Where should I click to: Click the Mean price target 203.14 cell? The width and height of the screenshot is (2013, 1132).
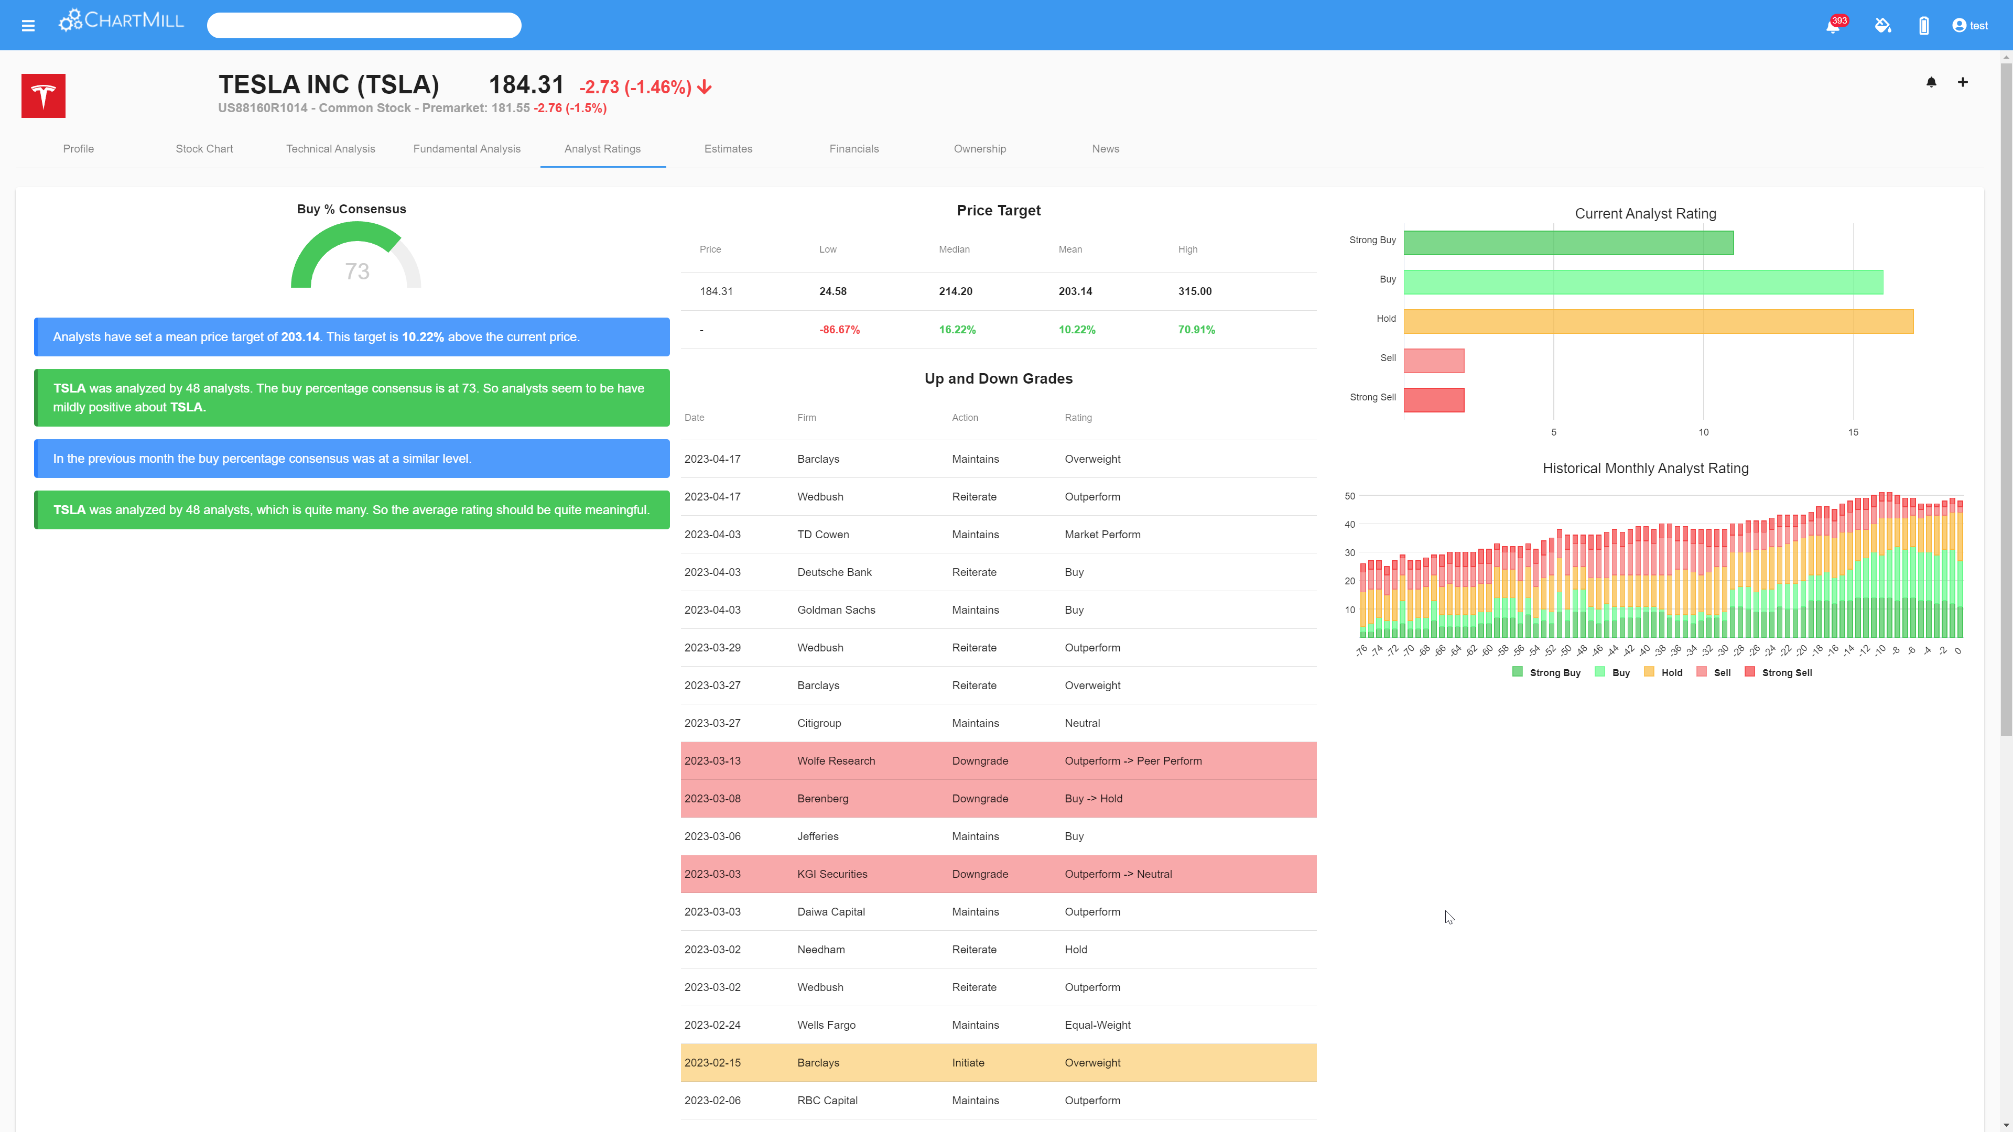(1075, 291)
